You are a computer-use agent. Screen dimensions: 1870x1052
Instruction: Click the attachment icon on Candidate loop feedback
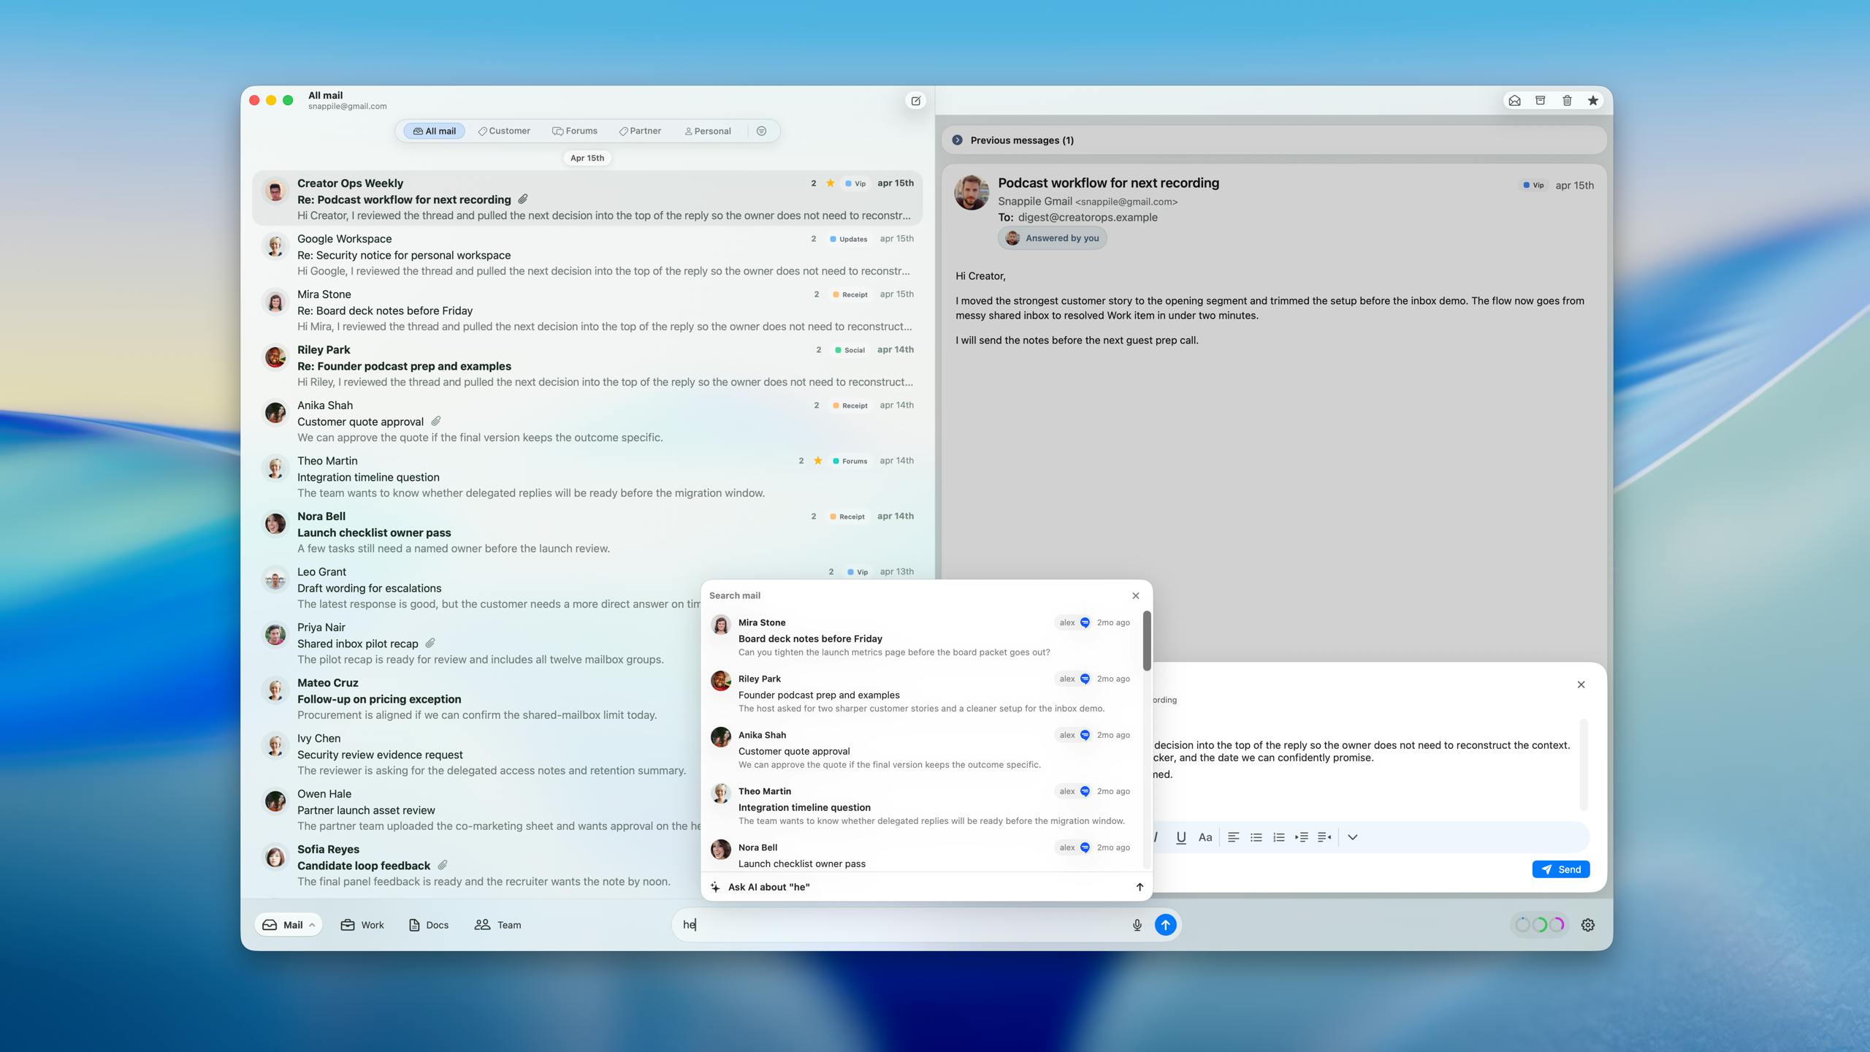[x=443, y=866]
